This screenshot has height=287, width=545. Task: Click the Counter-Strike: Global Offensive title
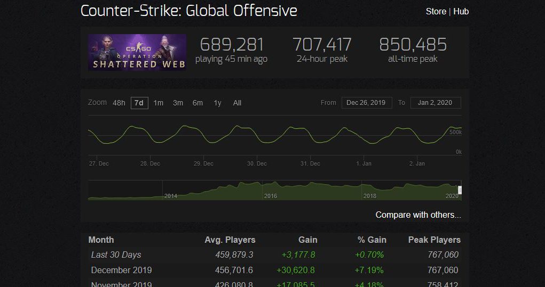coord(189,11)
